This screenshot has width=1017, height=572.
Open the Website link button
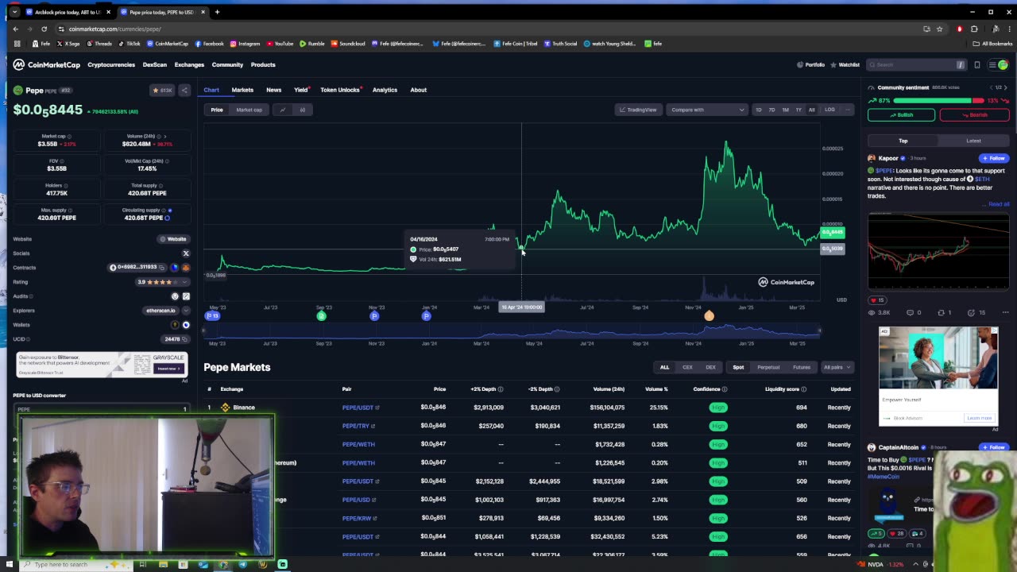(173, 239)
